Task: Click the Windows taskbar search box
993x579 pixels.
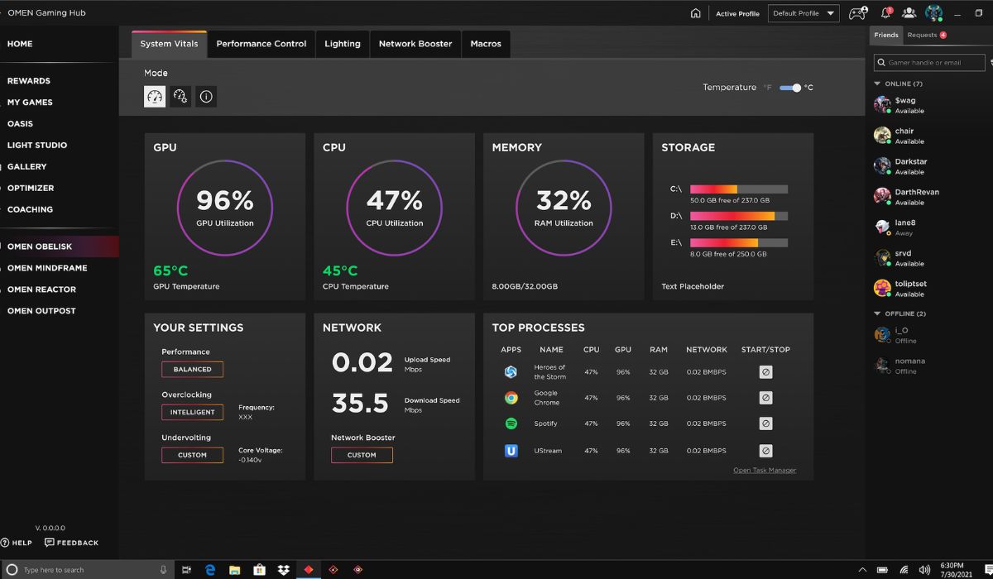Action: coord(85,569)
